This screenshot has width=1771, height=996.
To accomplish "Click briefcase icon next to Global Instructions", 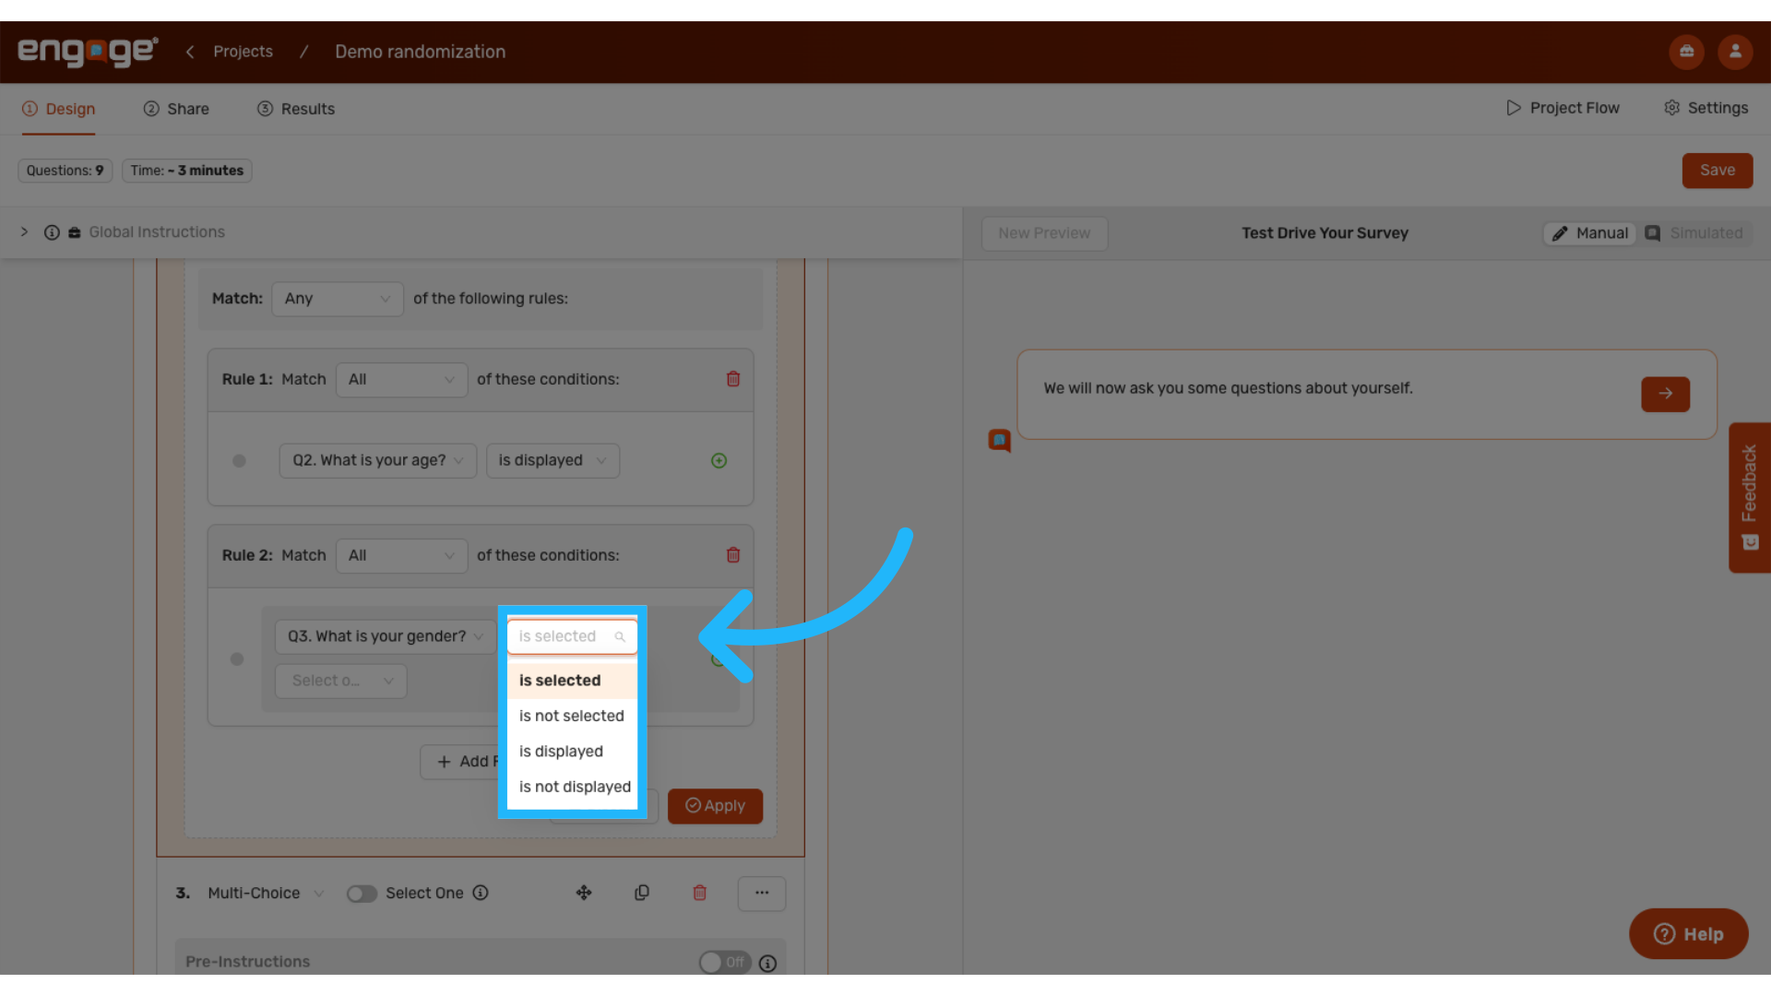I will point(75,232).
